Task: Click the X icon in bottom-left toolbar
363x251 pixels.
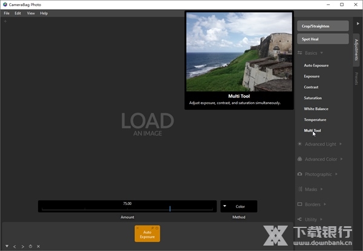Action: tap(38, 246)
